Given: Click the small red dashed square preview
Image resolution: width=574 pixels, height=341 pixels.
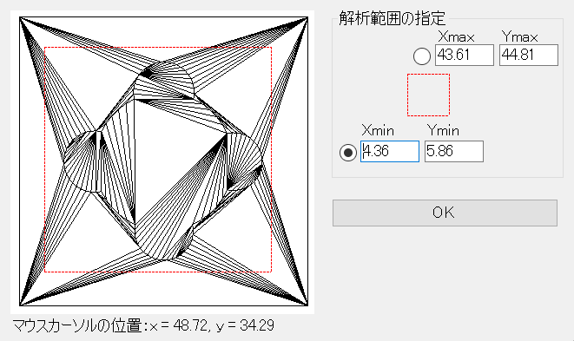Looking at the screenshot, I should tap(428, 95).
